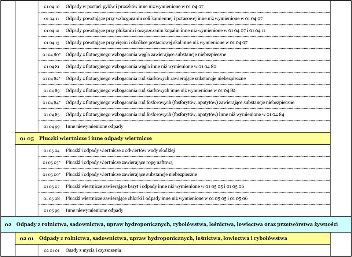Viewport: 352px width, 257px height.
Task: Select row code 02 01 01
Action: click(52, 250)
